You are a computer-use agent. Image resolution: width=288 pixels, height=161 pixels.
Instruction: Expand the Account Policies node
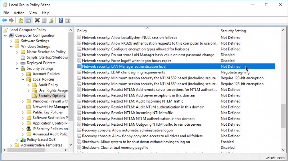[23, 74]
